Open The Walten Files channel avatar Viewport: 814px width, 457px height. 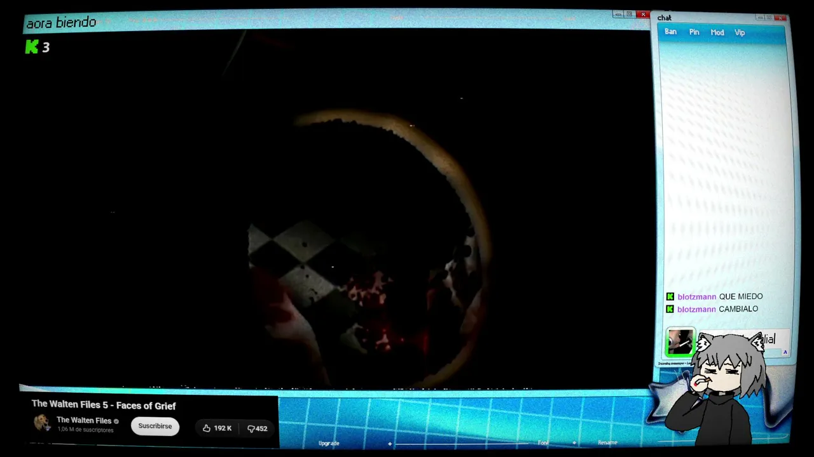click(x=42, y=423)
